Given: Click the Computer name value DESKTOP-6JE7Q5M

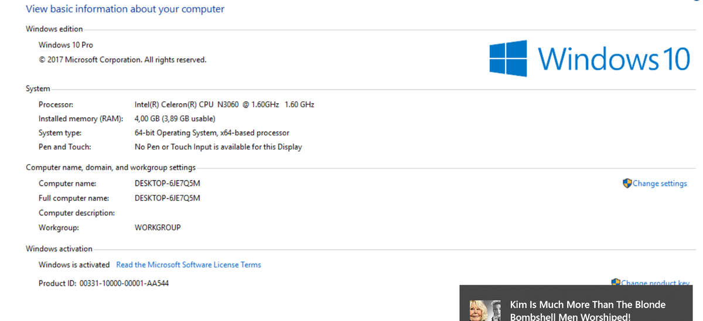Looking at the screenshot, I should 168,183.
